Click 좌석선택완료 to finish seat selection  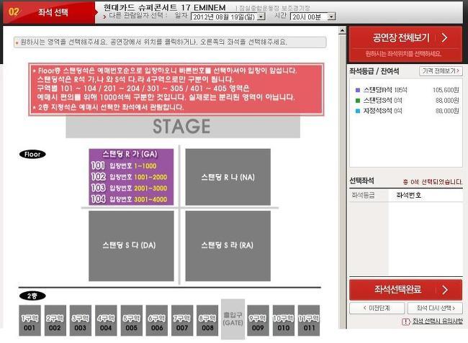405,289
